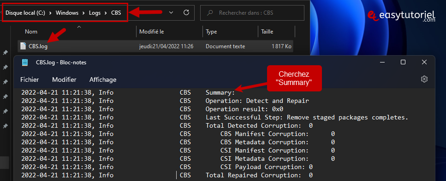The image size is (446, 181).
Task: Click the 'Summary:' line in the log
Action: click(x=220, y=93)
